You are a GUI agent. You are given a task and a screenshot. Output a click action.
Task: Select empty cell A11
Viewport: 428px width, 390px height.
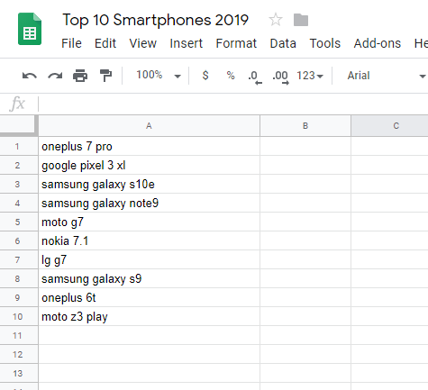149,336
